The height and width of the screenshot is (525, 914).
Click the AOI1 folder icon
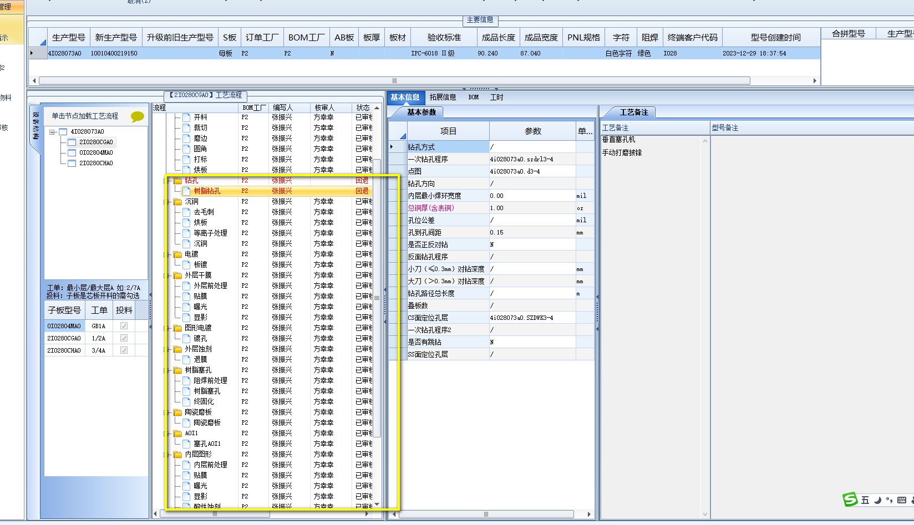178,434
